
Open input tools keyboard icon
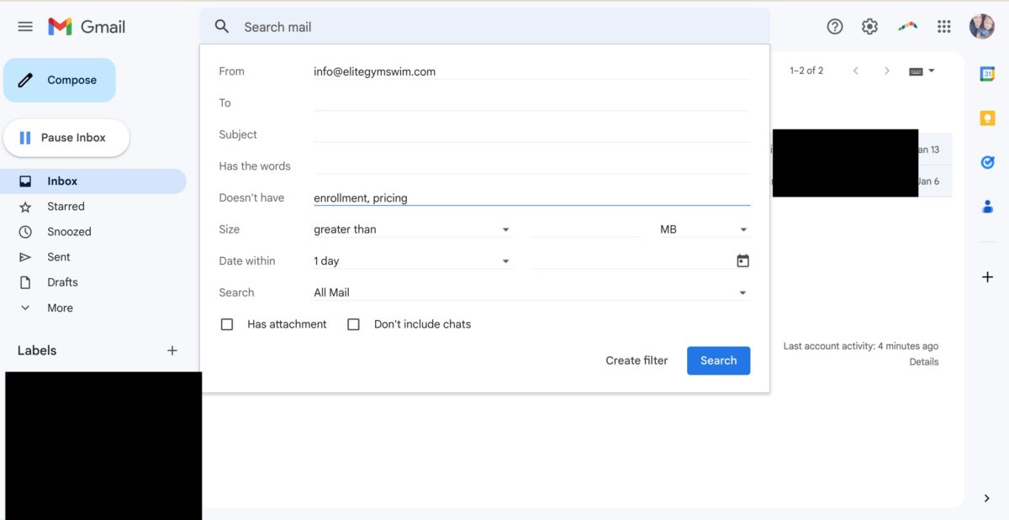917,71
